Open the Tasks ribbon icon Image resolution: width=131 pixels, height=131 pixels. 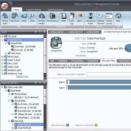coord(63,17)
